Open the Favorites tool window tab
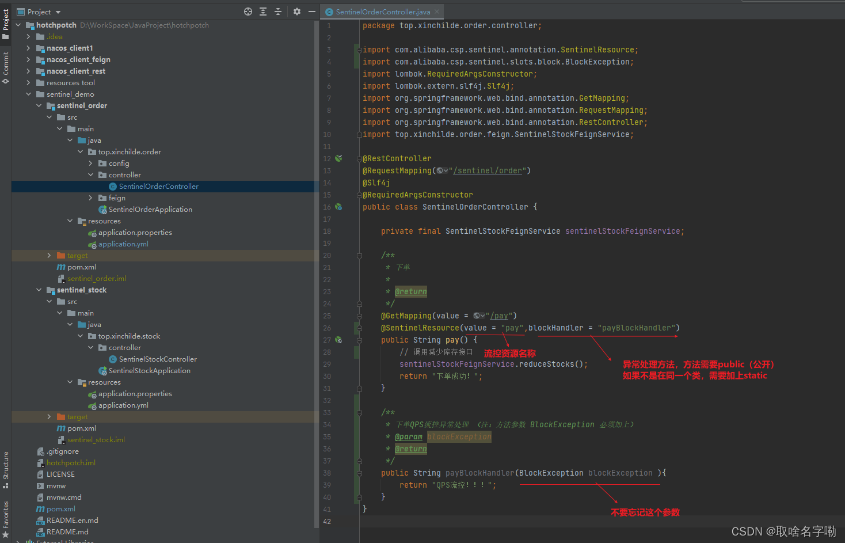845x543 pixels. pos(6,519)
